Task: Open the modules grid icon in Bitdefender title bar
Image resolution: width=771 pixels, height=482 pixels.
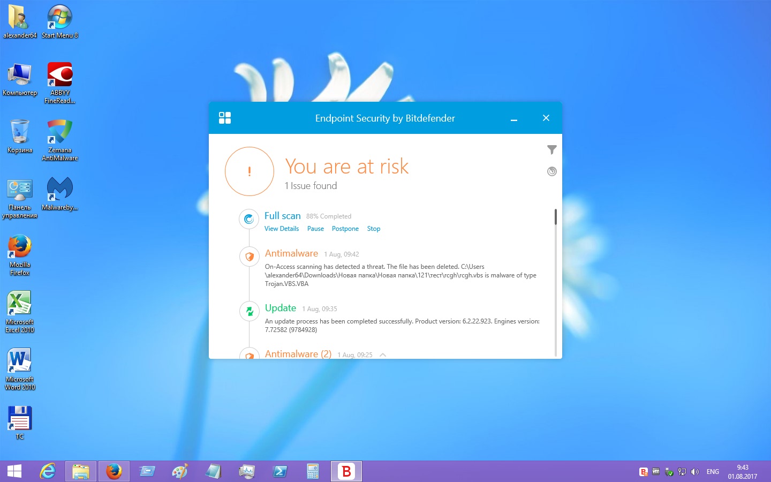Action: coord(225,118)
